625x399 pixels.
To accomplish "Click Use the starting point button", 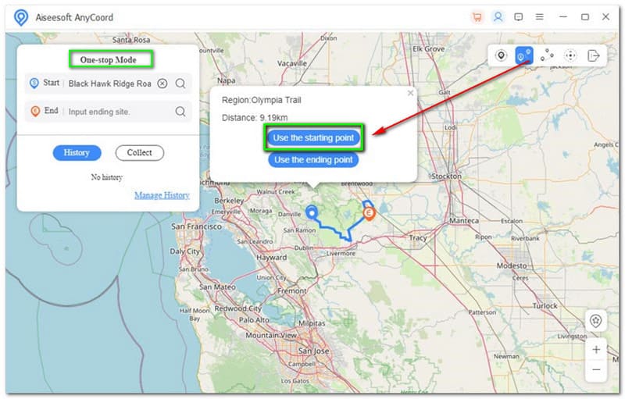I will tap(313, 137).
